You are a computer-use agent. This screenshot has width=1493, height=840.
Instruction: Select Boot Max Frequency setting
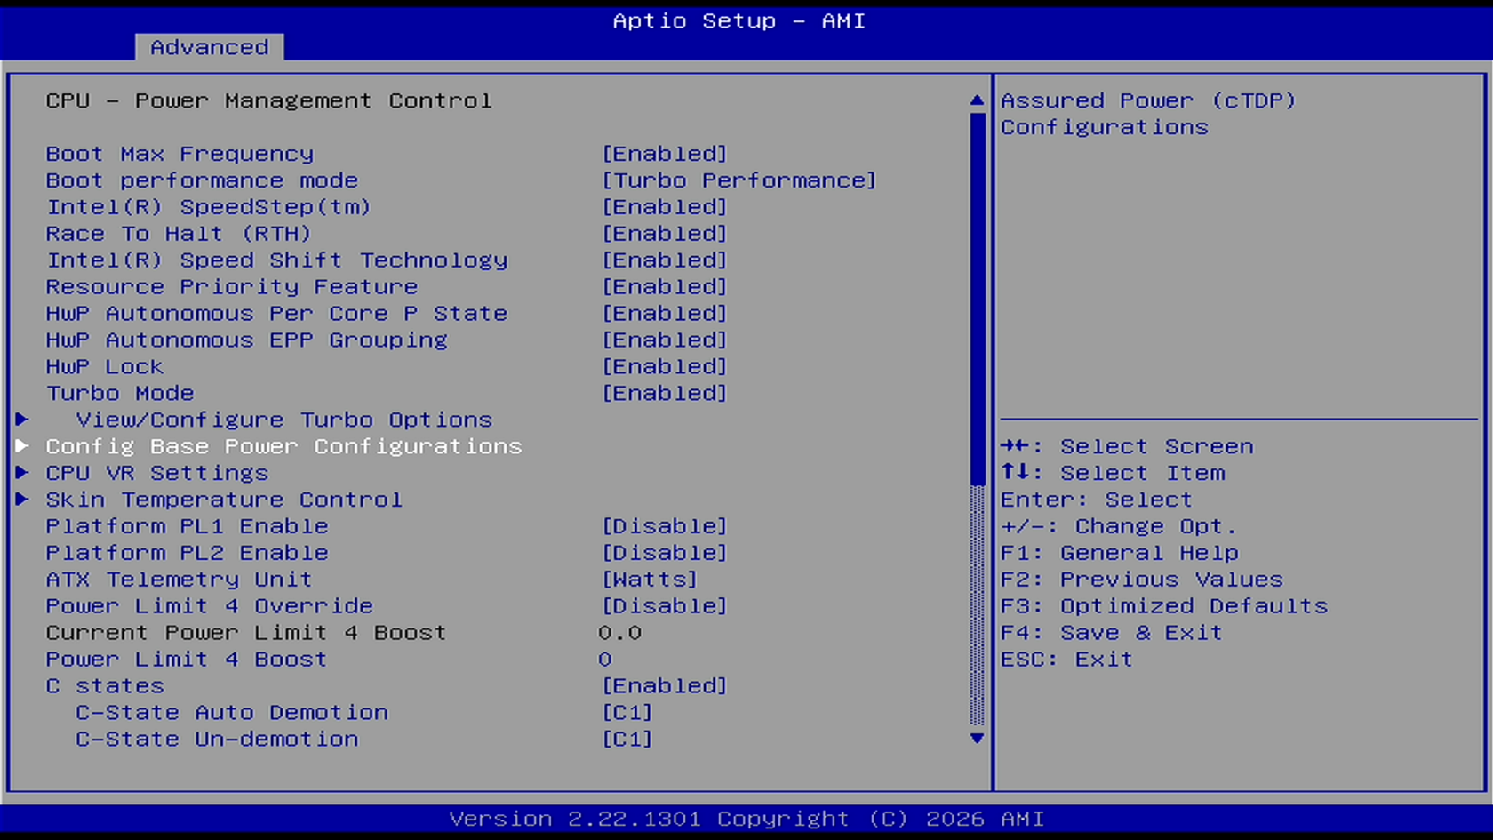180,154
